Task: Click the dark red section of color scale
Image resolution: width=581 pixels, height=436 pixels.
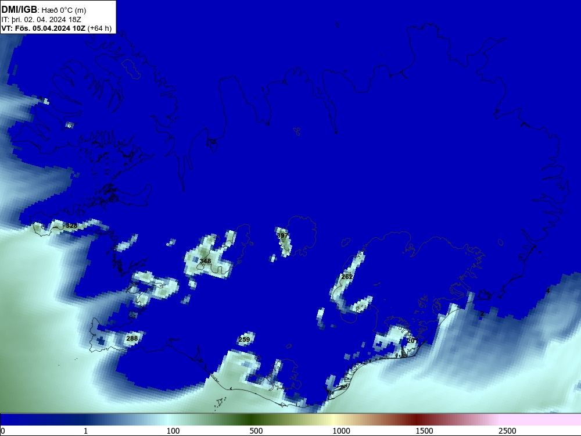Action: [x=418, y=420]
